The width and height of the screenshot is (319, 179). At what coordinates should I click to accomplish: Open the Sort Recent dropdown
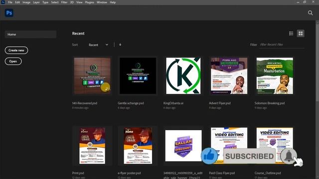[98, 45]
